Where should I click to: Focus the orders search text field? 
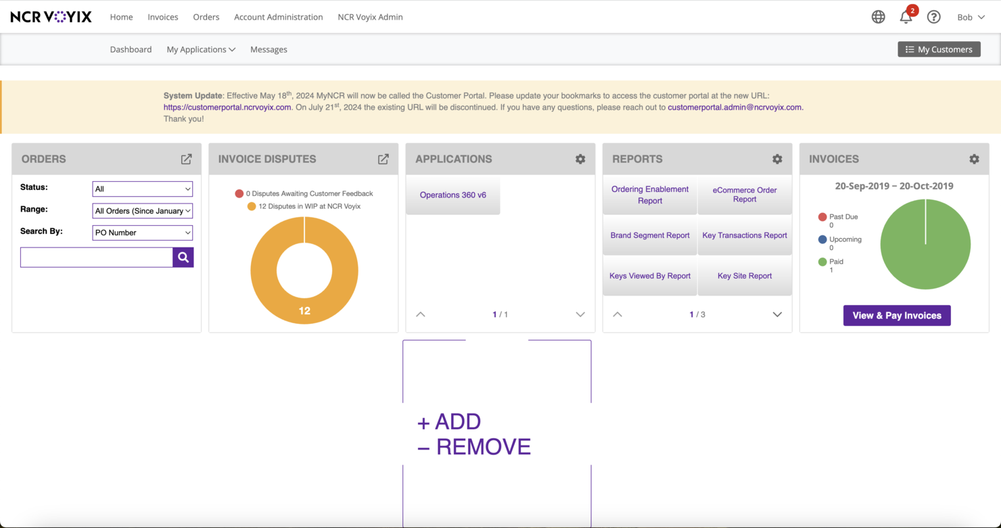[x=97, y=257]
